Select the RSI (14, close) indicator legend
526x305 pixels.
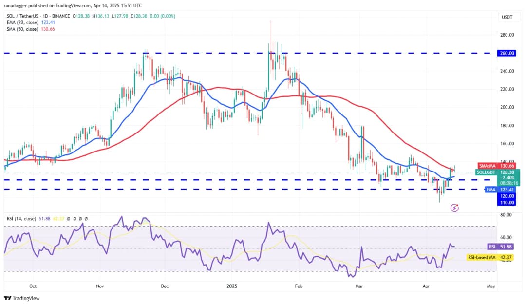pos(22,219)
